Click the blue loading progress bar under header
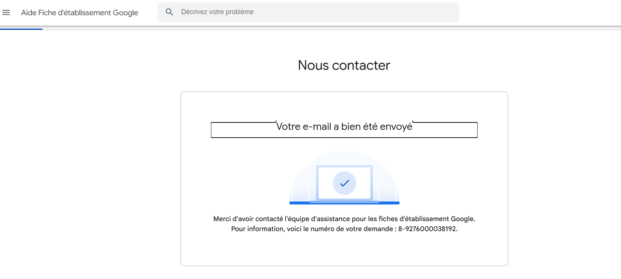Image resolution: width=621 pixels, height=279 pixels. point(22,29)
